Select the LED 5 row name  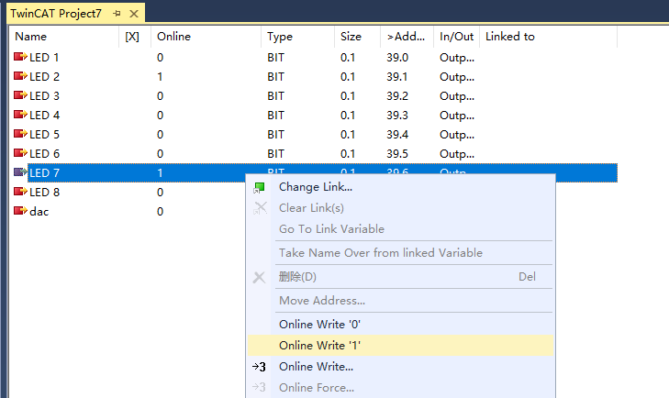coord(44,134)
